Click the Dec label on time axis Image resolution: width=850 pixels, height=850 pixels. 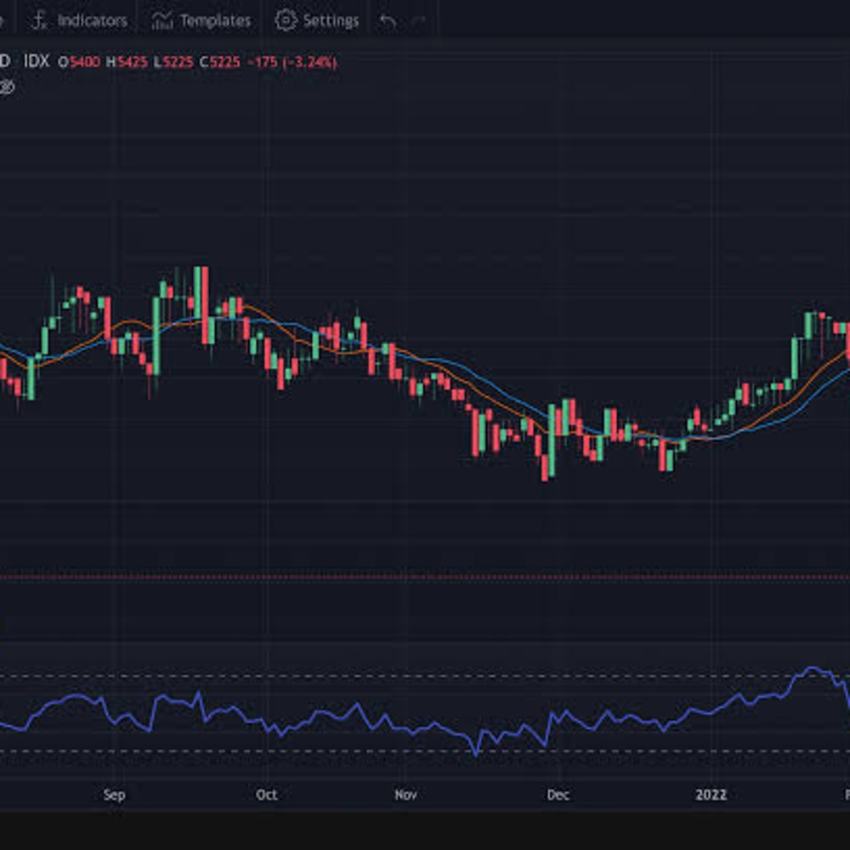coord(558,795)
